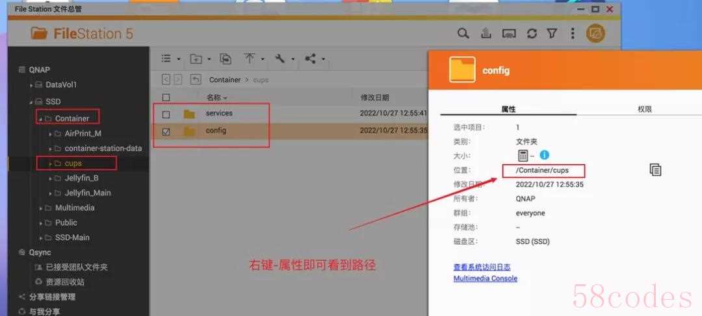This screenshot has width=702, height=316.
Task: Check the services folder checkbox
Action: (166, 114)
